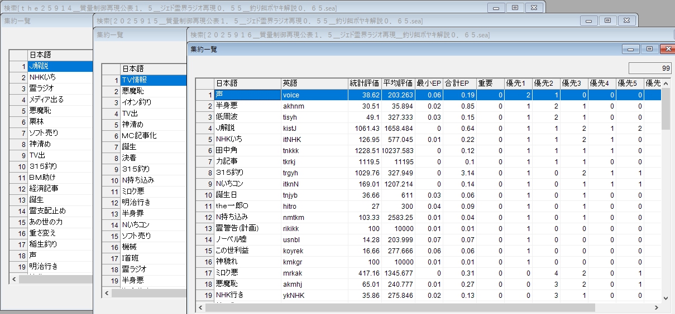The image size is (675, 314).
Task: Close the front 集約一覧 window
Action: click(x=668, y=49)
